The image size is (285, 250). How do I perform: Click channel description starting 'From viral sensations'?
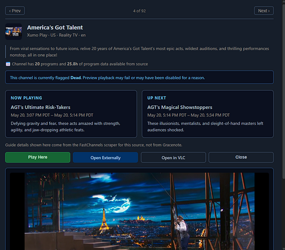[x=139, y=52]
